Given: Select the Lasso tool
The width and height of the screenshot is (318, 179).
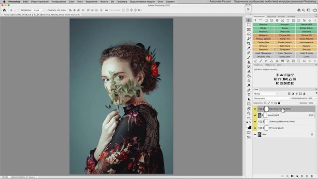Looking at the screenshot, I should (x=249, y=34).
